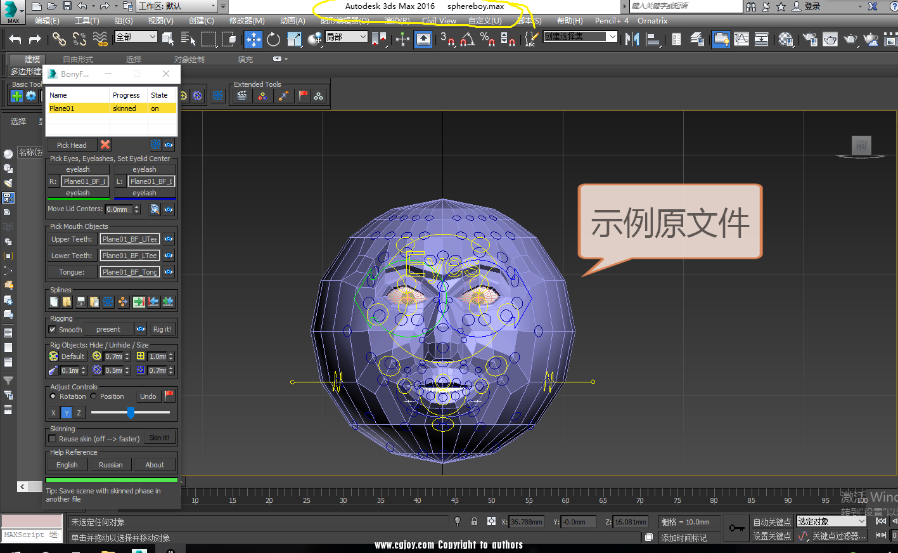
Task: Open the 编辑(E) menu
Action: (x=47, y=20)
